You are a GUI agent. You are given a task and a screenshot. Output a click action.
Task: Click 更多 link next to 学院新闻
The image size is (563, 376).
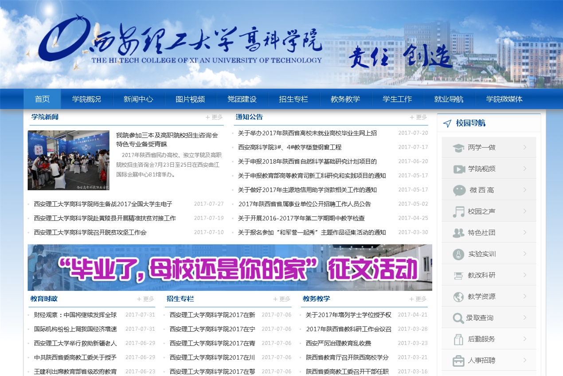point(214,117)
